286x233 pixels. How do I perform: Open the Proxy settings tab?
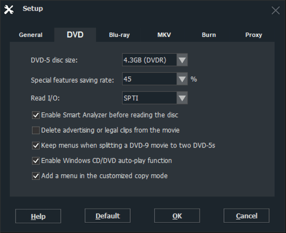point(254,35)
